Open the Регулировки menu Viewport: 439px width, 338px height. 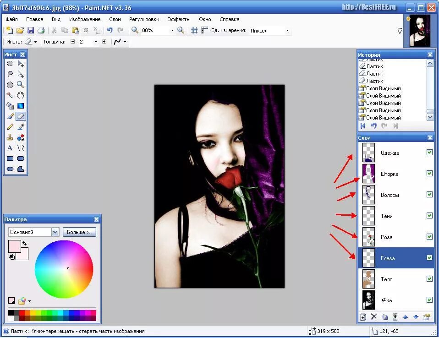pos(144,19)
